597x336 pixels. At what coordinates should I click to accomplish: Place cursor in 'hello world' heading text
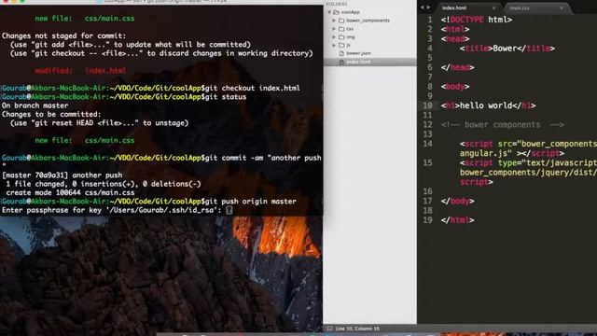pyautogui.click(x=486, y=105)
